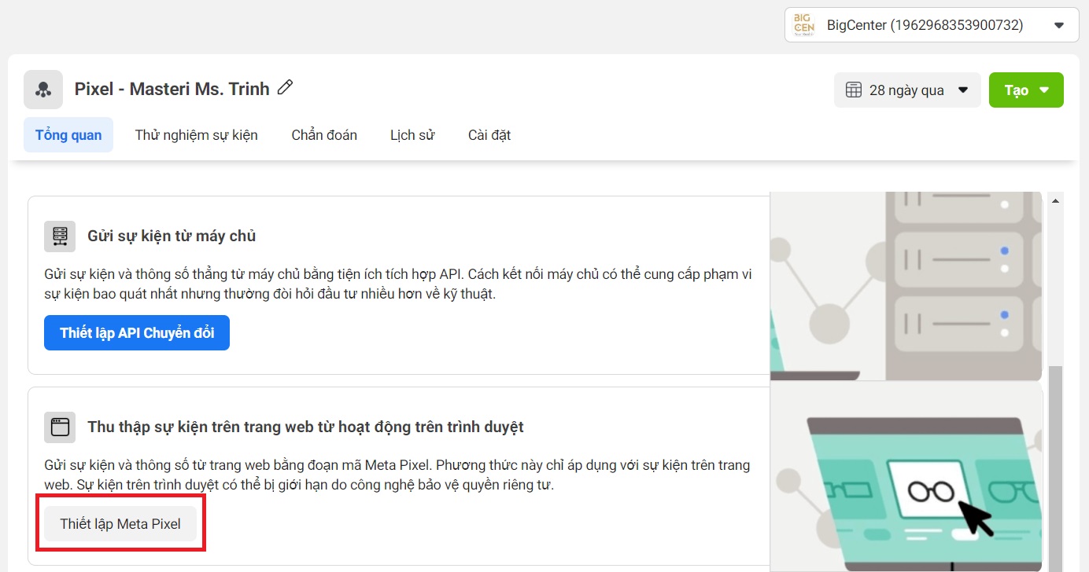
Task: Click Thiết lập API Chuyển đổi button
Action: tap(137, 333)
